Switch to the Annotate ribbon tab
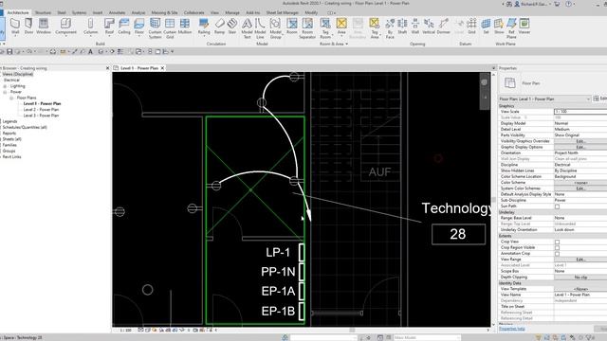Screen dimensions: 607x341 117,12
